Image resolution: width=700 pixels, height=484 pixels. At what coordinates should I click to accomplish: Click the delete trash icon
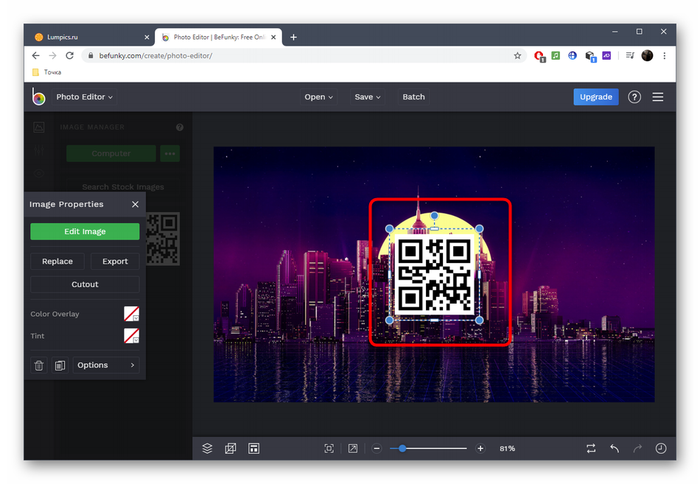coord(39,365)
